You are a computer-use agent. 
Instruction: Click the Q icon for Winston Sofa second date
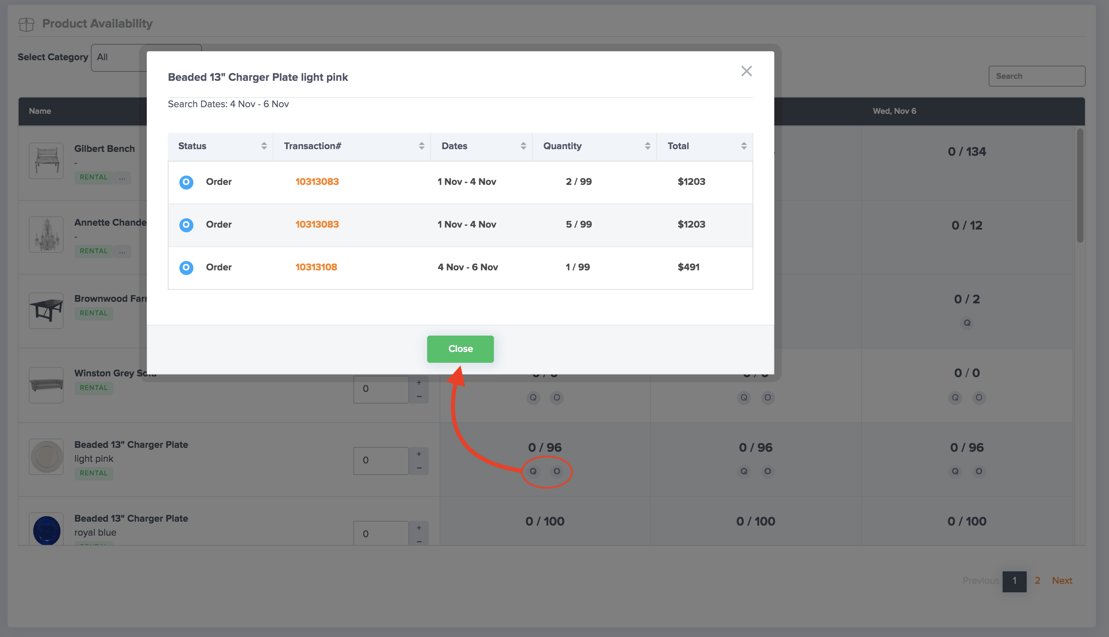(744, 398)
